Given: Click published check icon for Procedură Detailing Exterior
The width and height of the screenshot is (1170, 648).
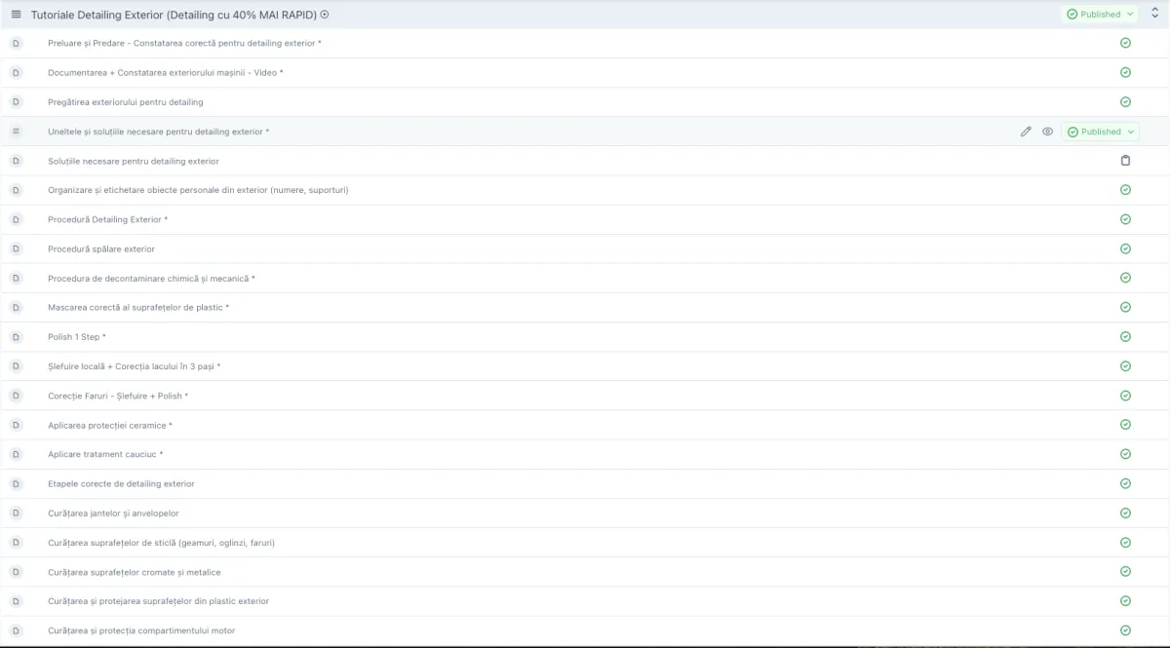Looking at the screenshot, I should click(x=1125, y=219).
